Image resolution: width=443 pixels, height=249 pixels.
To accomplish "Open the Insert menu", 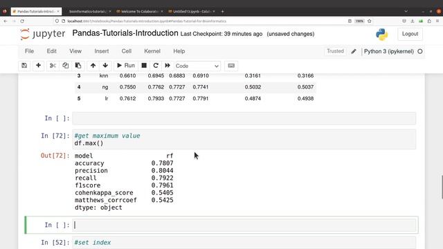I will point(102,51).
